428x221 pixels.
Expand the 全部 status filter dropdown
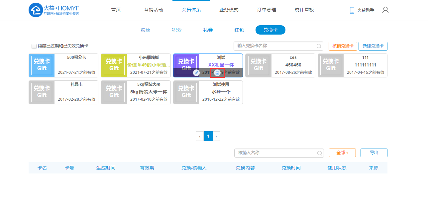342,153
